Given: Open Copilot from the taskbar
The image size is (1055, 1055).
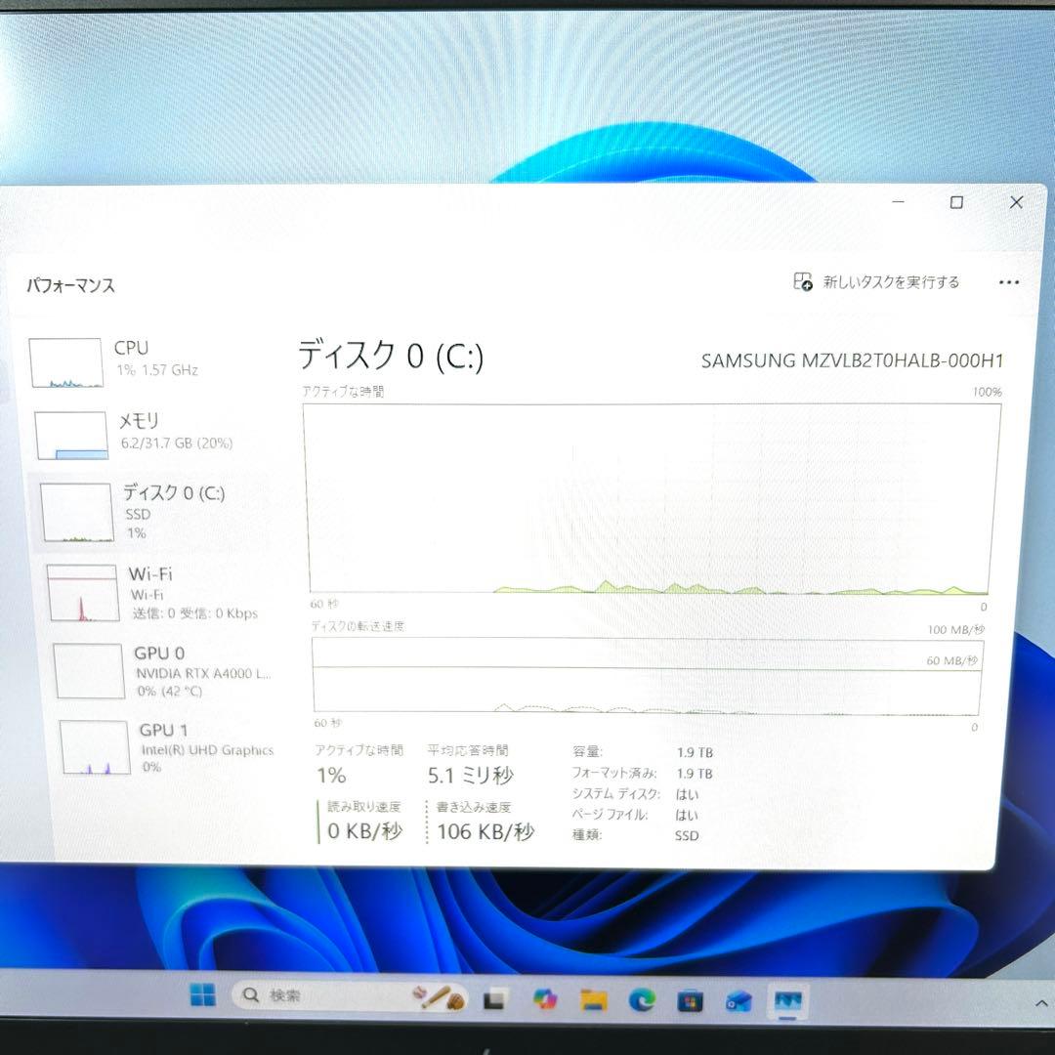Looking at the screenshot, I should pyautogui.click(x=544, y=995).
